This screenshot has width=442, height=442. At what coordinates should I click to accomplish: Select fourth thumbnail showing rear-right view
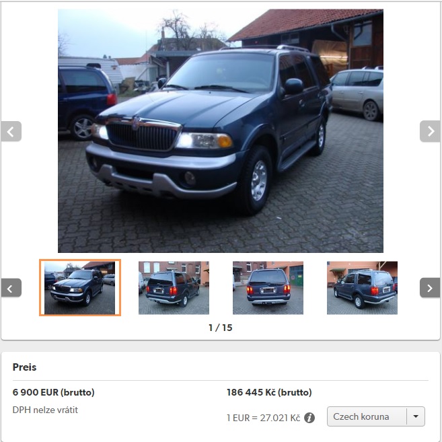click(x=362, y=288)
